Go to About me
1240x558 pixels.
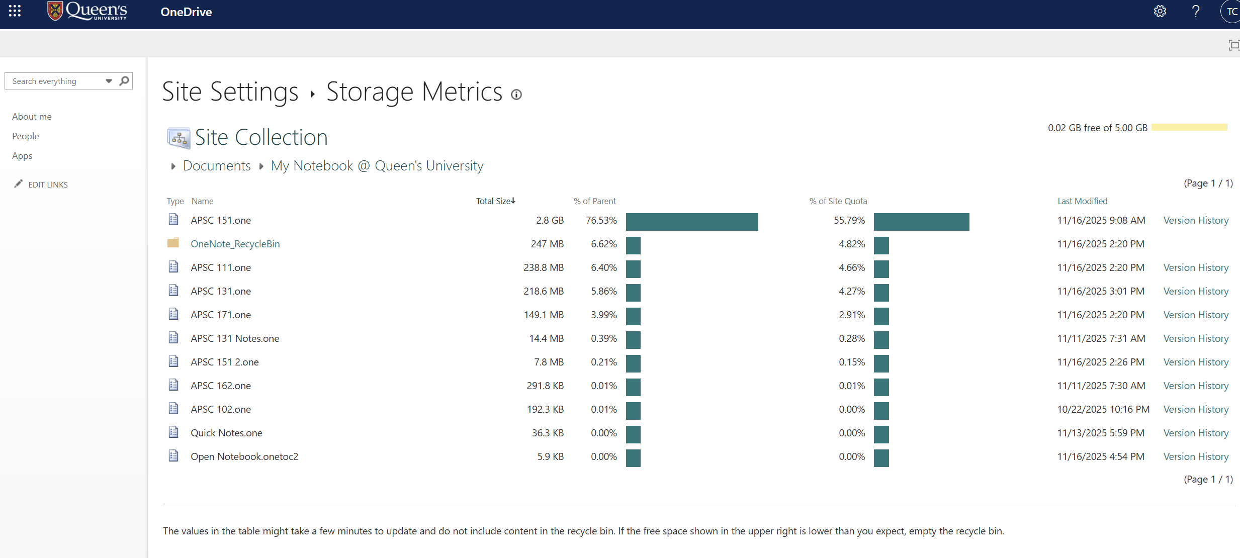[x=32, y=117]
